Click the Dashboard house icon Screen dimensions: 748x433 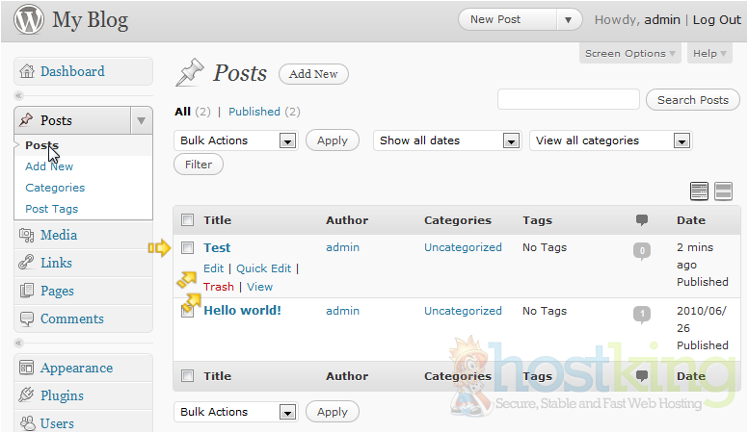[26, 71]
